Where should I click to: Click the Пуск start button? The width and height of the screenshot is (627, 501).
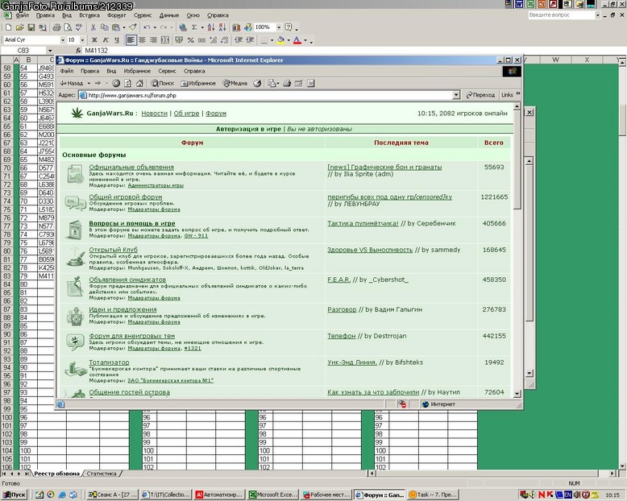(x=15, y=495)
